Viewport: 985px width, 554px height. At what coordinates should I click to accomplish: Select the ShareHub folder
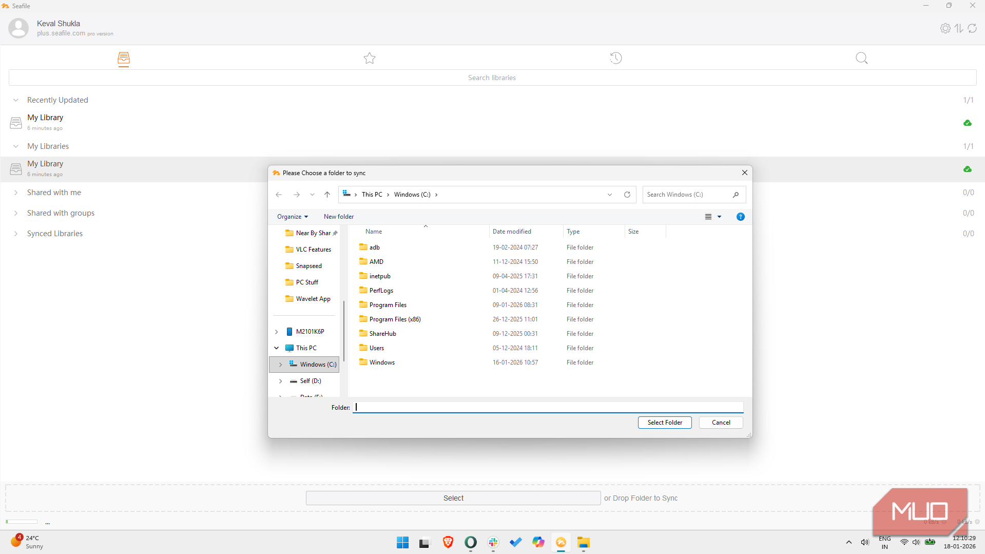coord(383,334)
